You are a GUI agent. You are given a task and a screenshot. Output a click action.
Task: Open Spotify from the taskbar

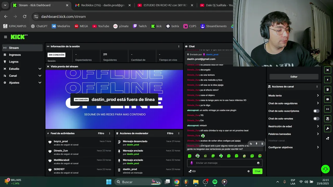click(215, 182)
